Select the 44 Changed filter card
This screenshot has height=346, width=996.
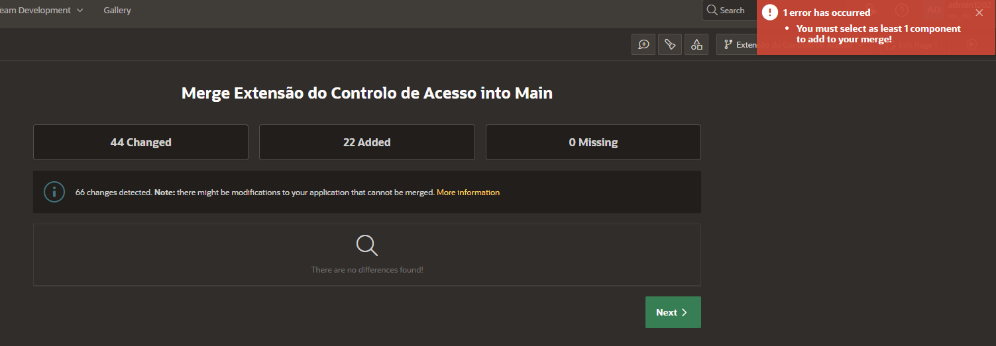click(140, 142)
